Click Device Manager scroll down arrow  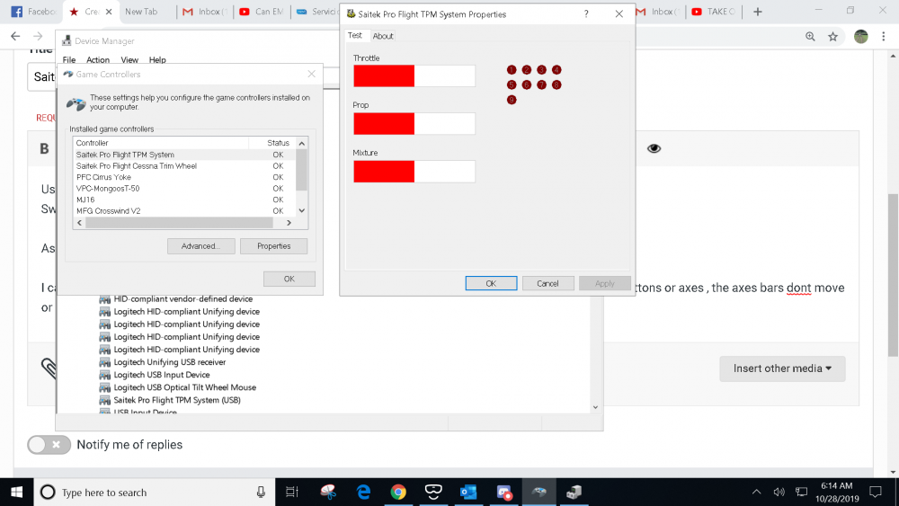click(595, 407)
